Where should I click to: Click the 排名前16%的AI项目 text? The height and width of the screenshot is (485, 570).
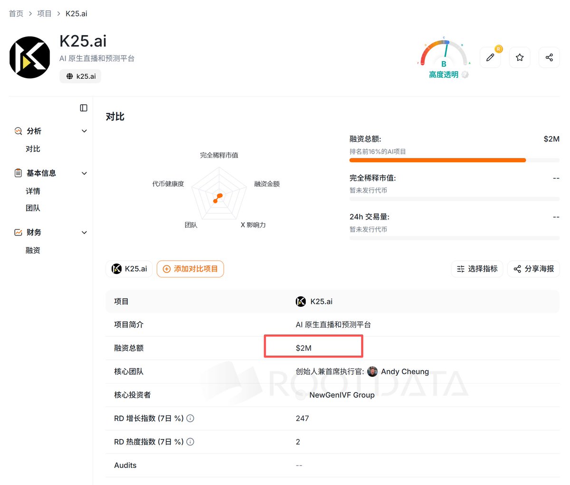pyautogui.click(x=378, y=152)
